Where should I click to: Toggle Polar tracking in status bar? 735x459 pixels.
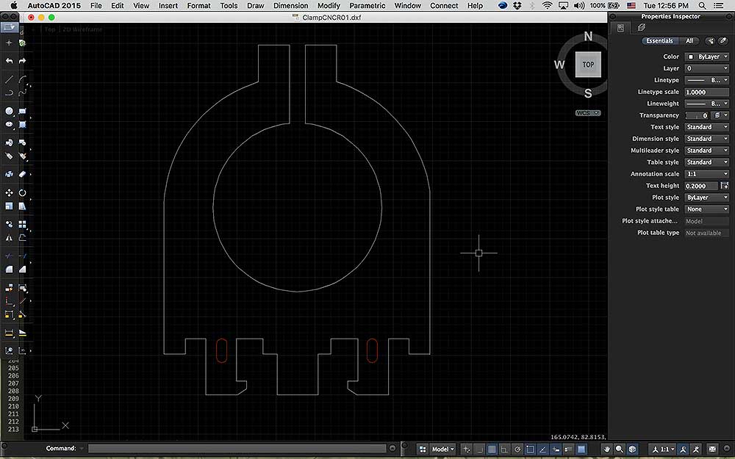click(517, 449)
